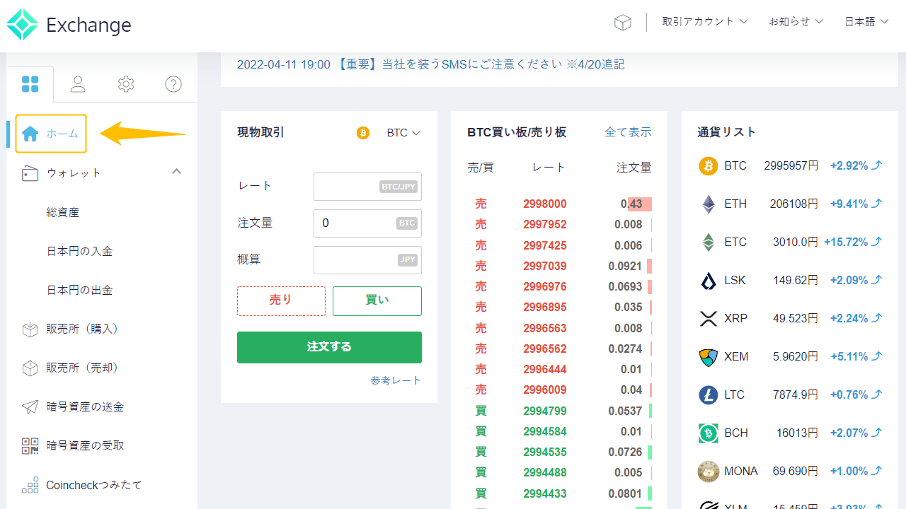Click the Ethereum icon in 通貨リスト
Viewport: 906px width, 509px height.
click(709, 204)
